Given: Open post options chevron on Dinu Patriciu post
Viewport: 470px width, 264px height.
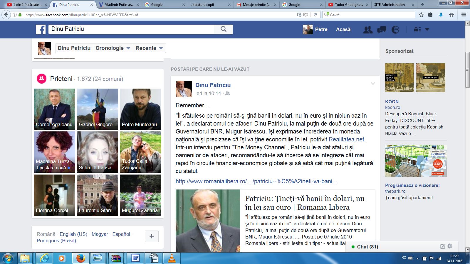Looking at the screenshot, I should click(373, 84).
